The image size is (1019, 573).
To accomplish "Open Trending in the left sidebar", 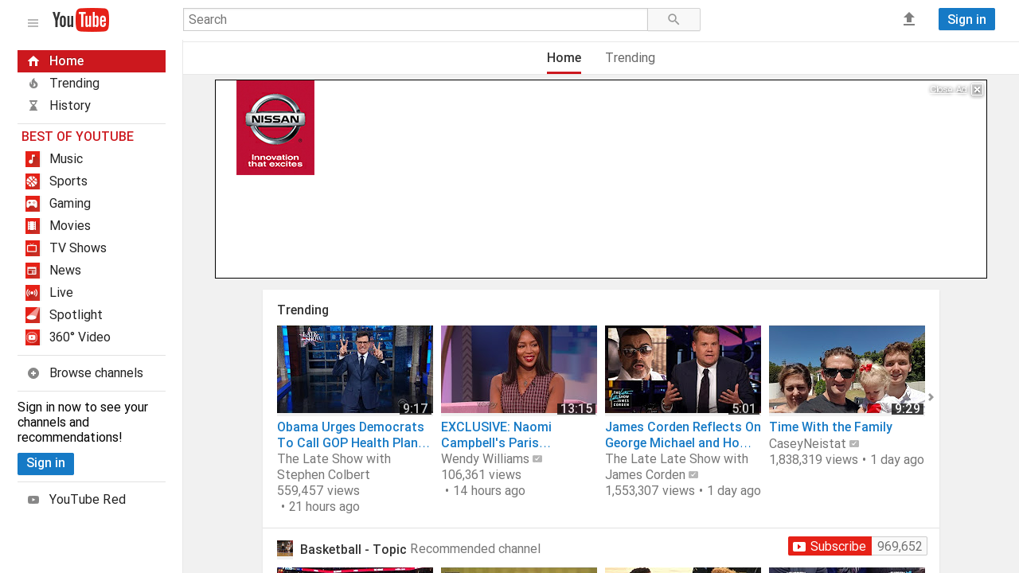I will point(92,84).
